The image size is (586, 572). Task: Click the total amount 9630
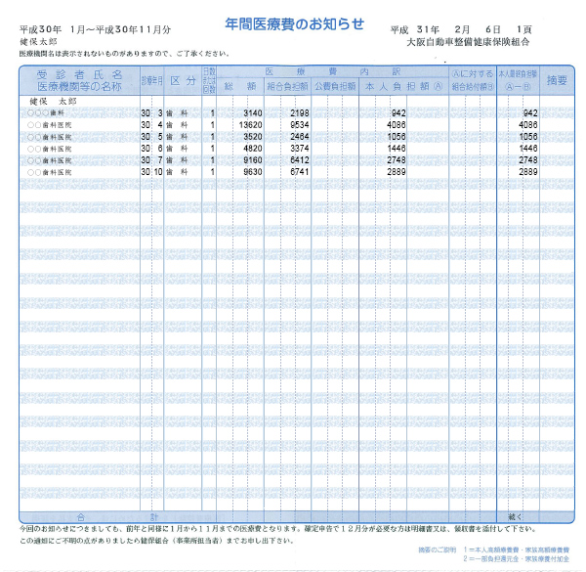(x=253, y=172)
